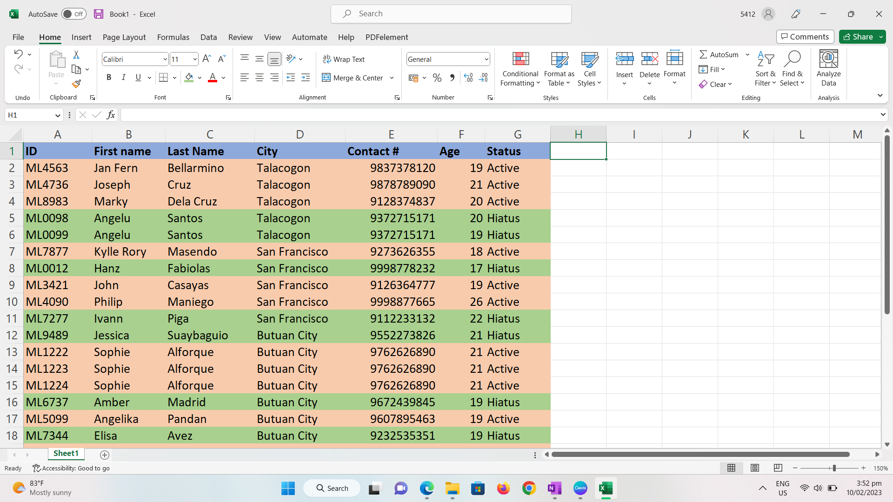Open Find & Select menu

tap(792, 69)
